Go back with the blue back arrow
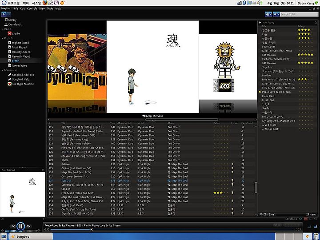The image size is (320, 240). coord(4,14)
